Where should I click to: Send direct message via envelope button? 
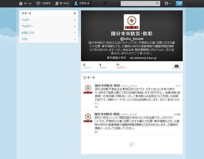[177, 66]
